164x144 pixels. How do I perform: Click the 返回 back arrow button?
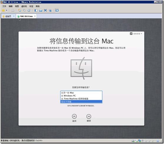74,116
